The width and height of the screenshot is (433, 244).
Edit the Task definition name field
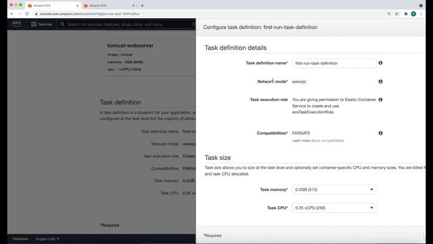point(334,63)
